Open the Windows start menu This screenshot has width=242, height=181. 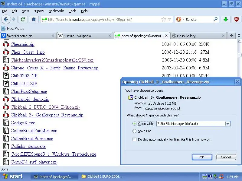coord(13,176)
